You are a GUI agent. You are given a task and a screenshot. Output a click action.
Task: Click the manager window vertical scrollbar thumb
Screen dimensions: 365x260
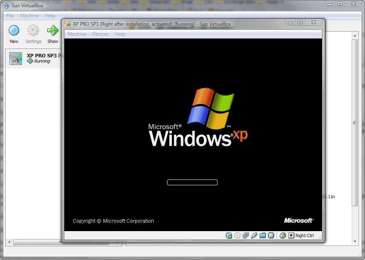[355, 122]
